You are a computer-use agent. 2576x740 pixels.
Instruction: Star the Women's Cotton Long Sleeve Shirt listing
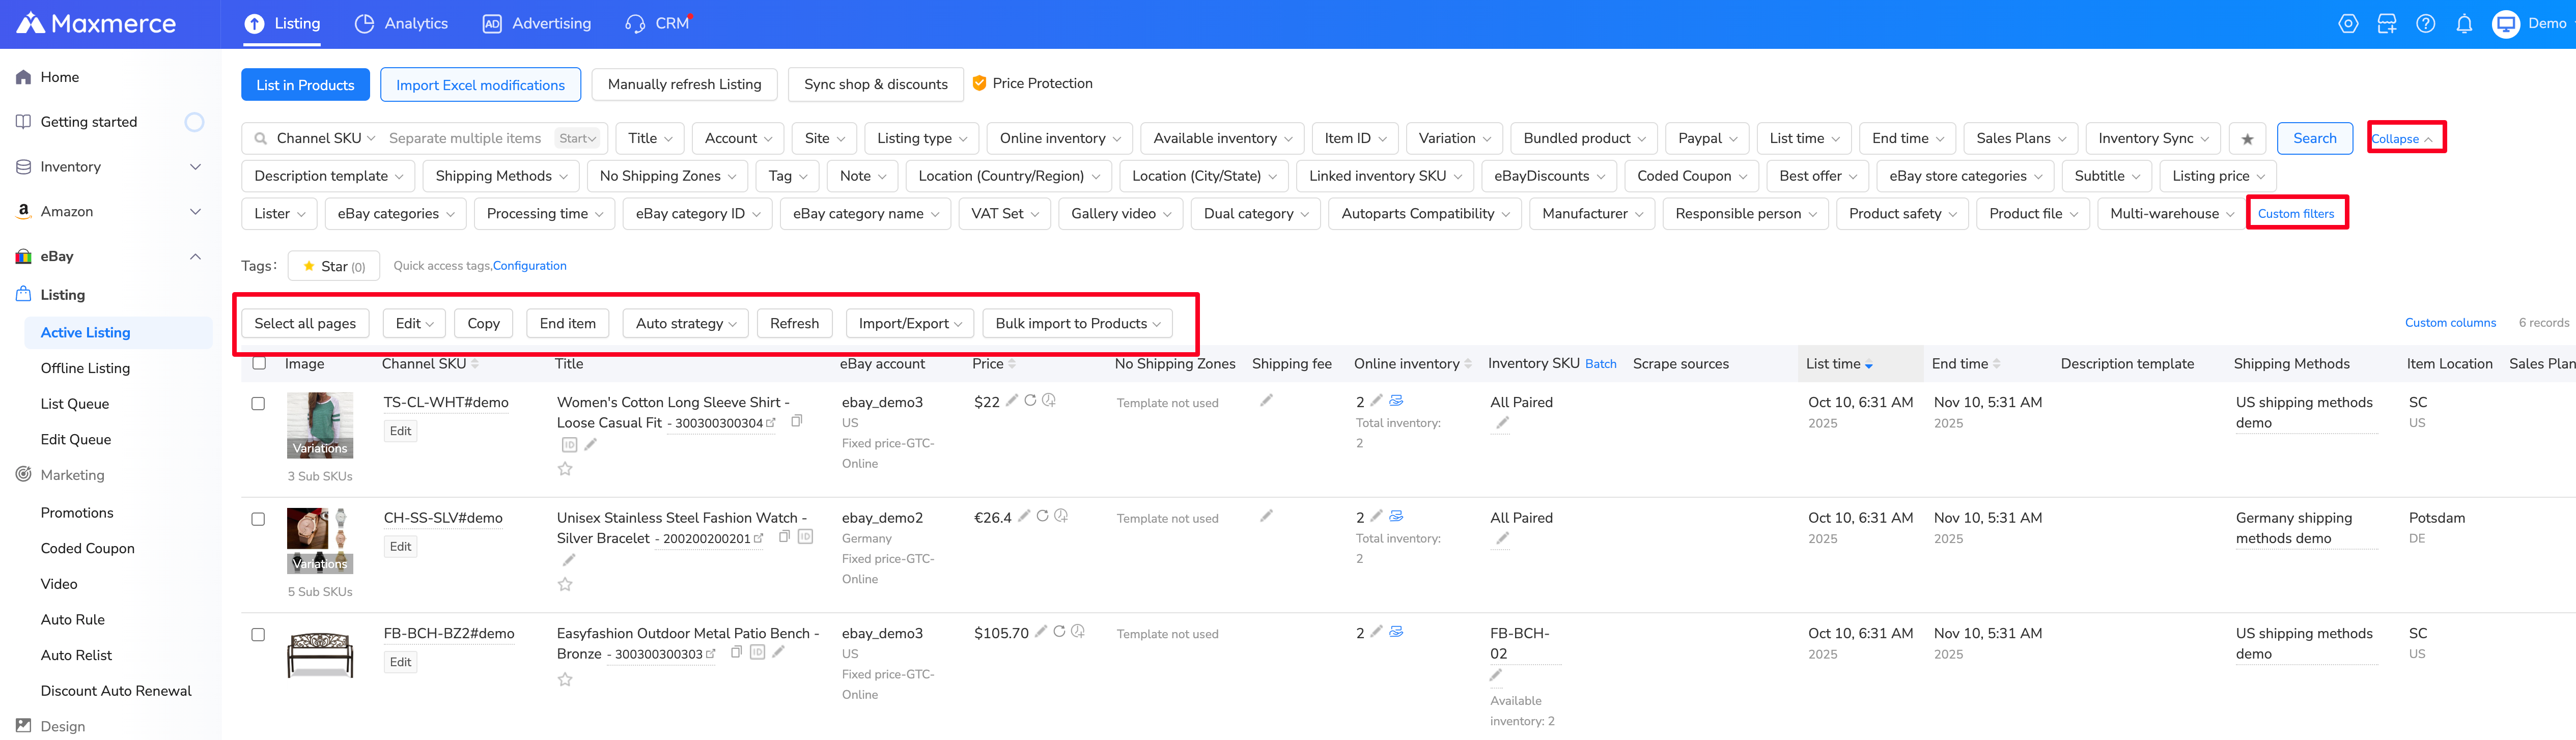click(565, 468)
